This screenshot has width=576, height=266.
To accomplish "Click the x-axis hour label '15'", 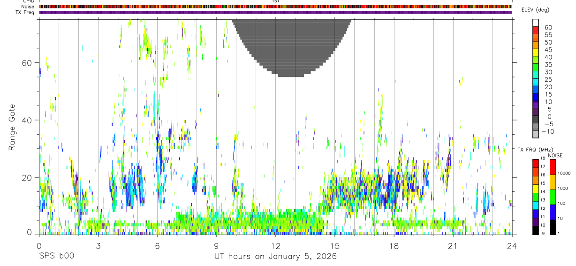I will click(x=334, y=246).
